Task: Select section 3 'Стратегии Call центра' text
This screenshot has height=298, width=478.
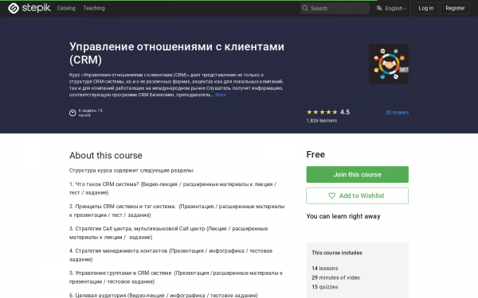Action: 169,233
